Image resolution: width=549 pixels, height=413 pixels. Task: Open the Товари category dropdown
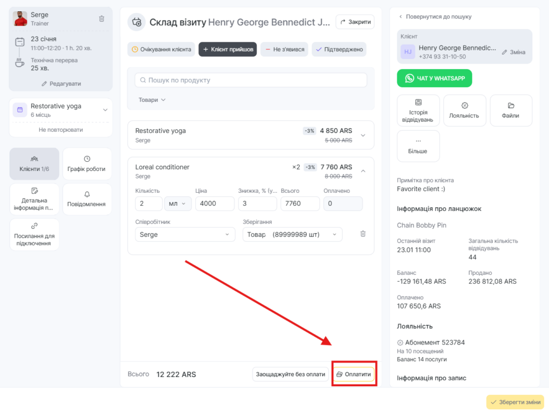click(x=152, y=100)
